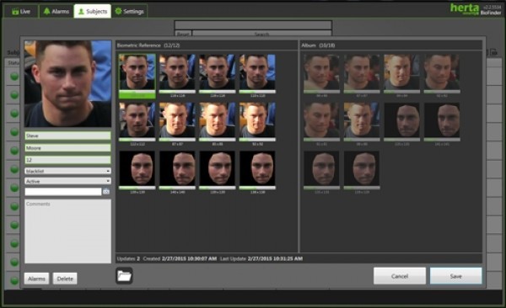Click into the Comments text area
Viewport: 506px width, 308px height.
click(x=67, y=231)
